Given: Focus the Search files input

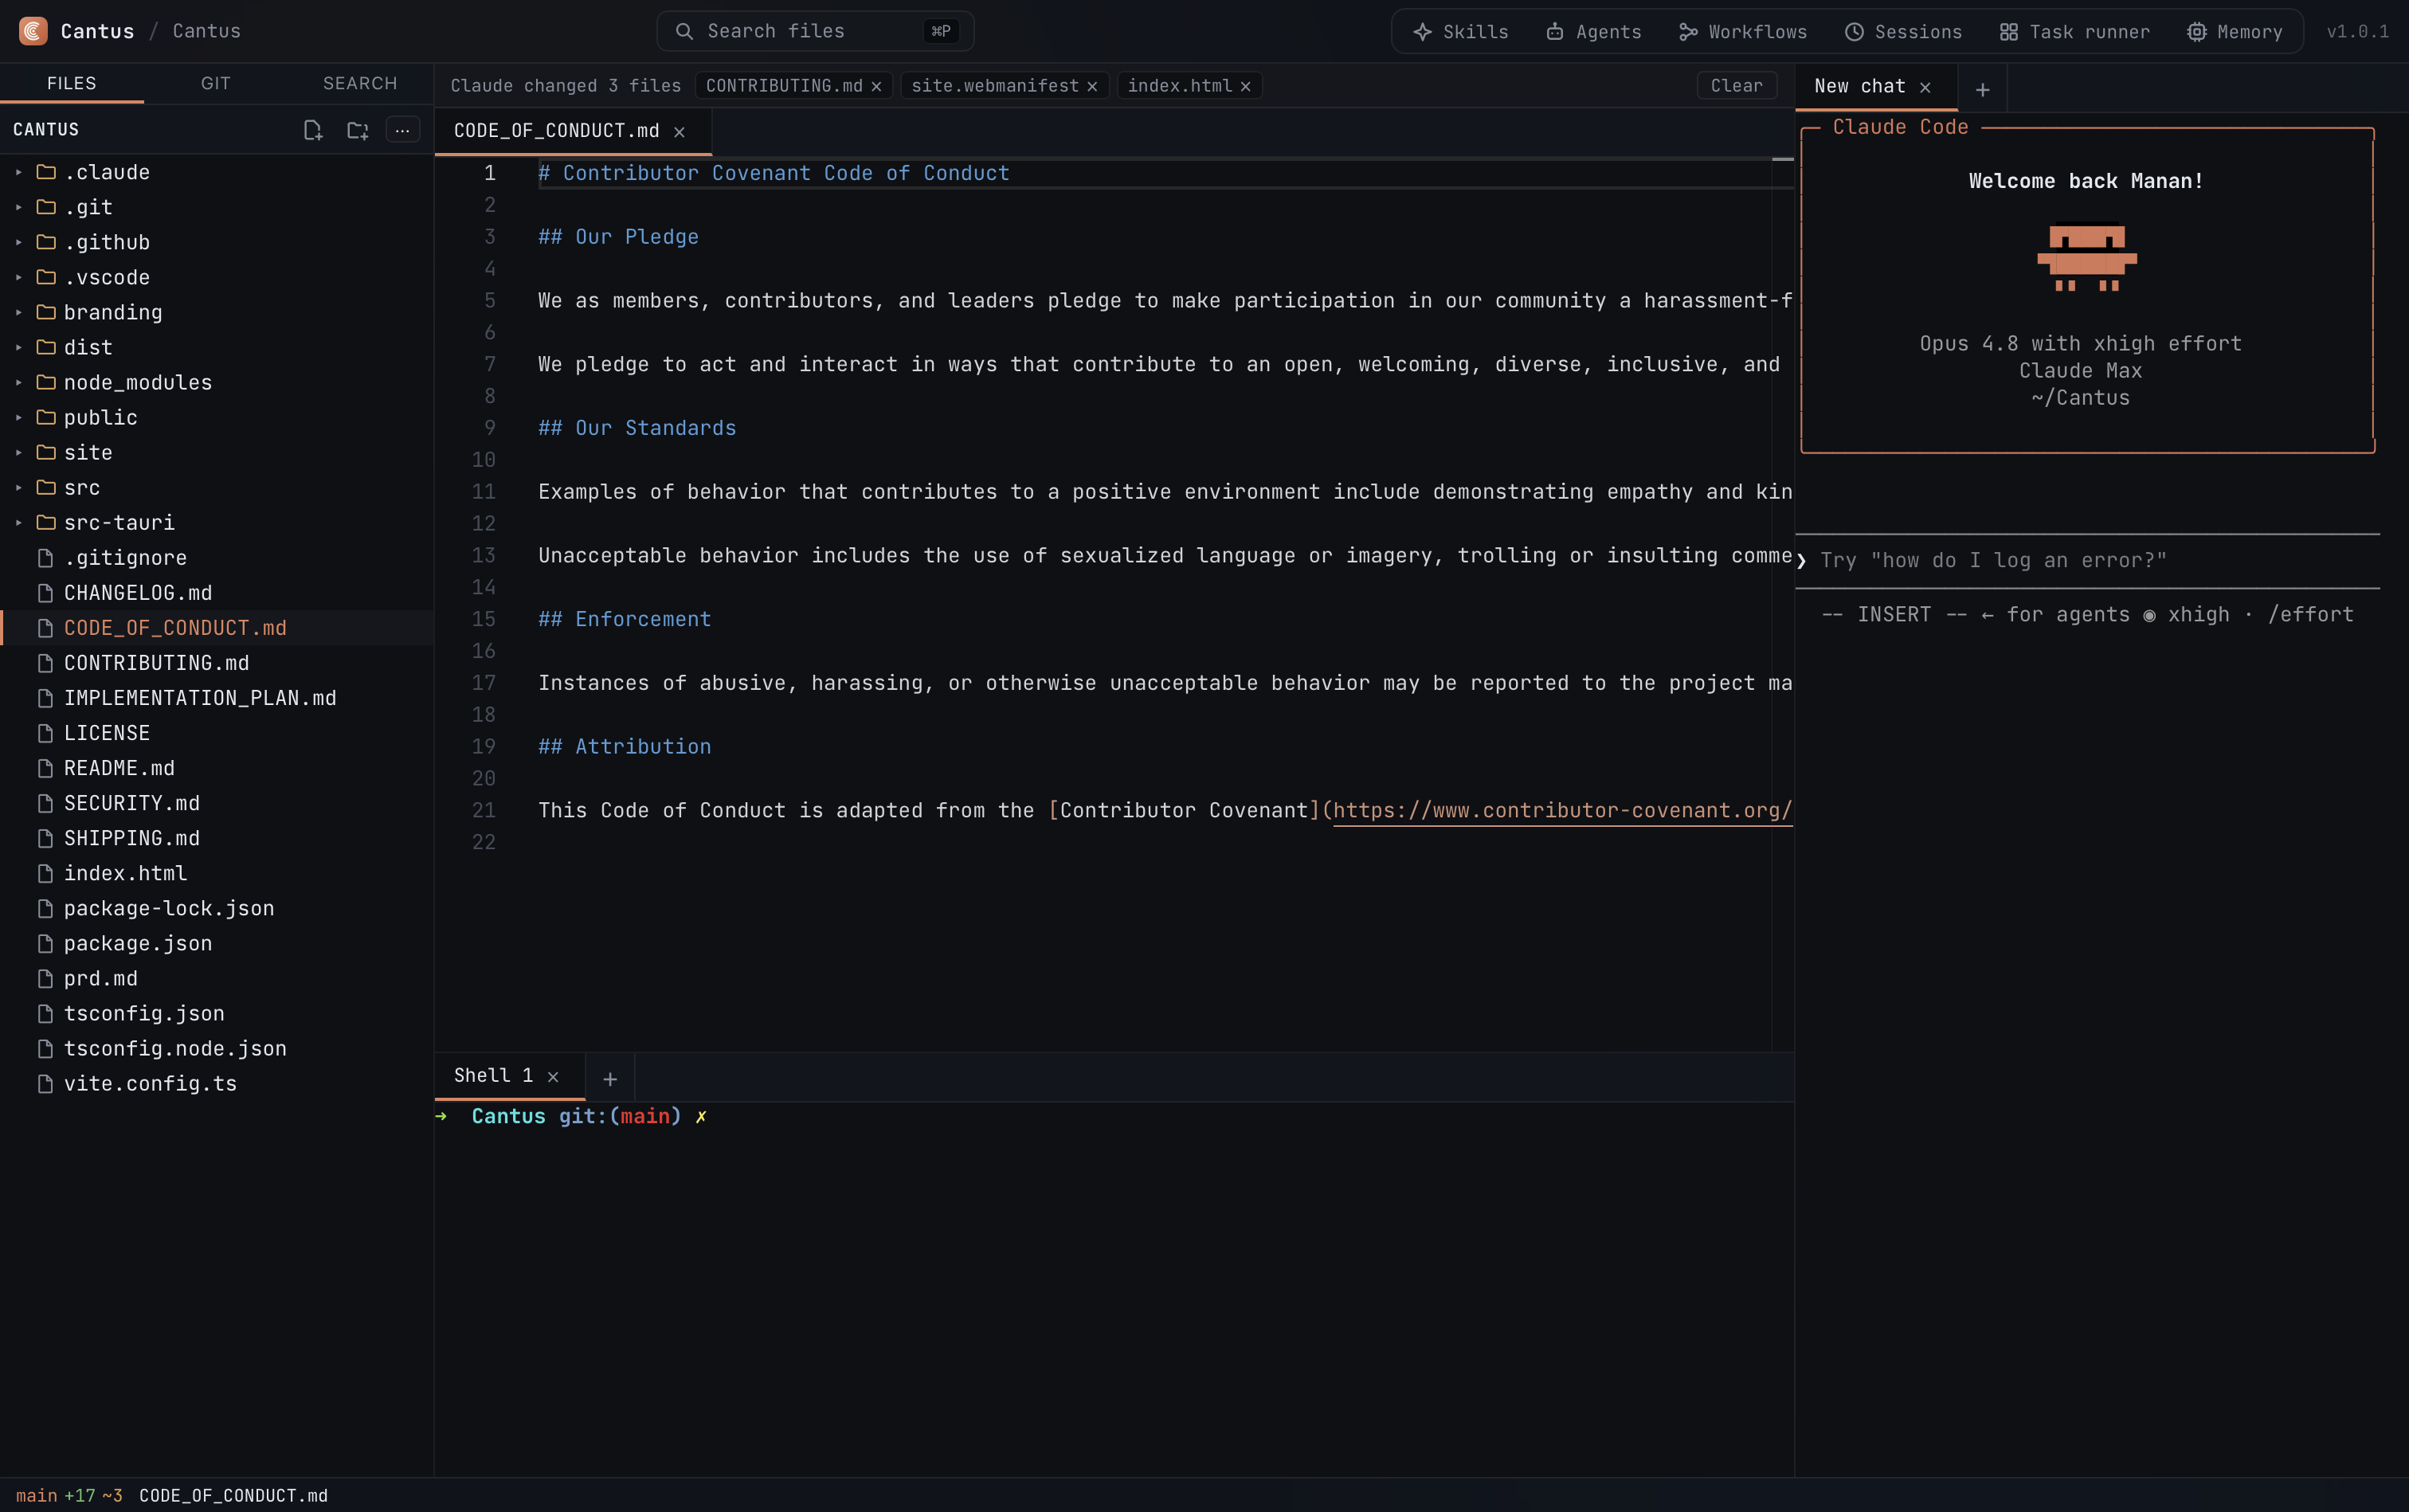Looking at the screenshot, I should tap(815, 31).
